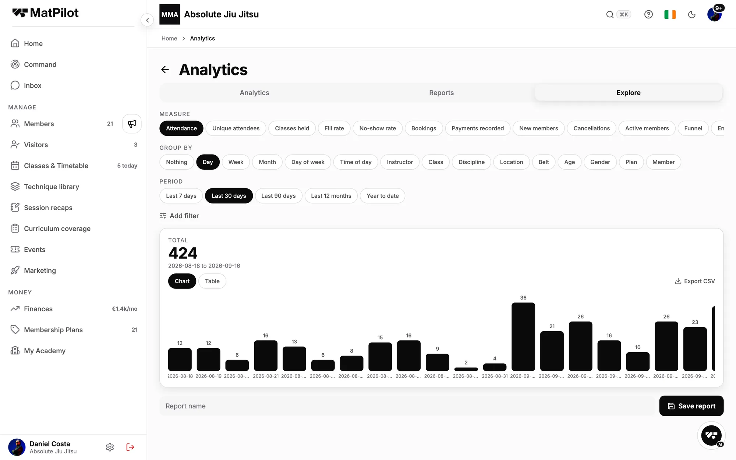Open settings gear next to Daniel Costa
The height and width of the screenshot is (460, 736).
click(110, 447)
